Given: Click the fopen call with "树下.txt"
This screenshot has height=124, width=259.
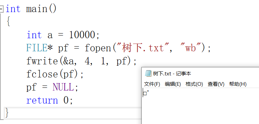Looking at the screenshot, I should coord(148,48).
